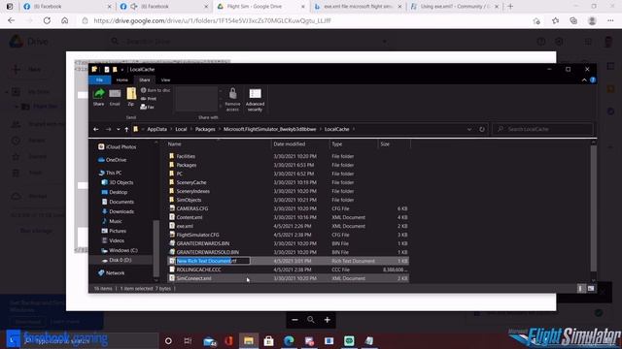Click the Print option in ribbon
This screenshot has width=622, height=349.
(x=149, y=99)
